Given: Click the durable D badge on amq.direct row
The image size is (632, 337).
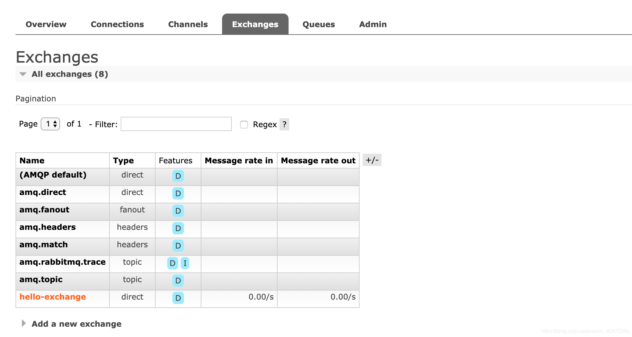Looking at the screenshot, I should click(x=178, y=193).
